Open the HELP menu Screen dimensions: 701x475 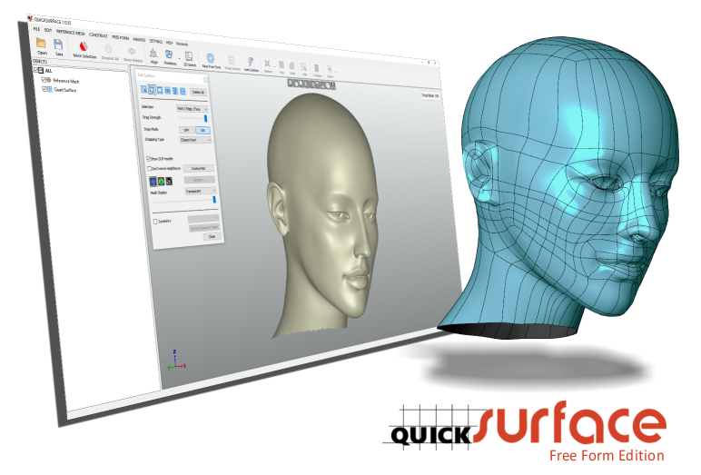[170, 43]
